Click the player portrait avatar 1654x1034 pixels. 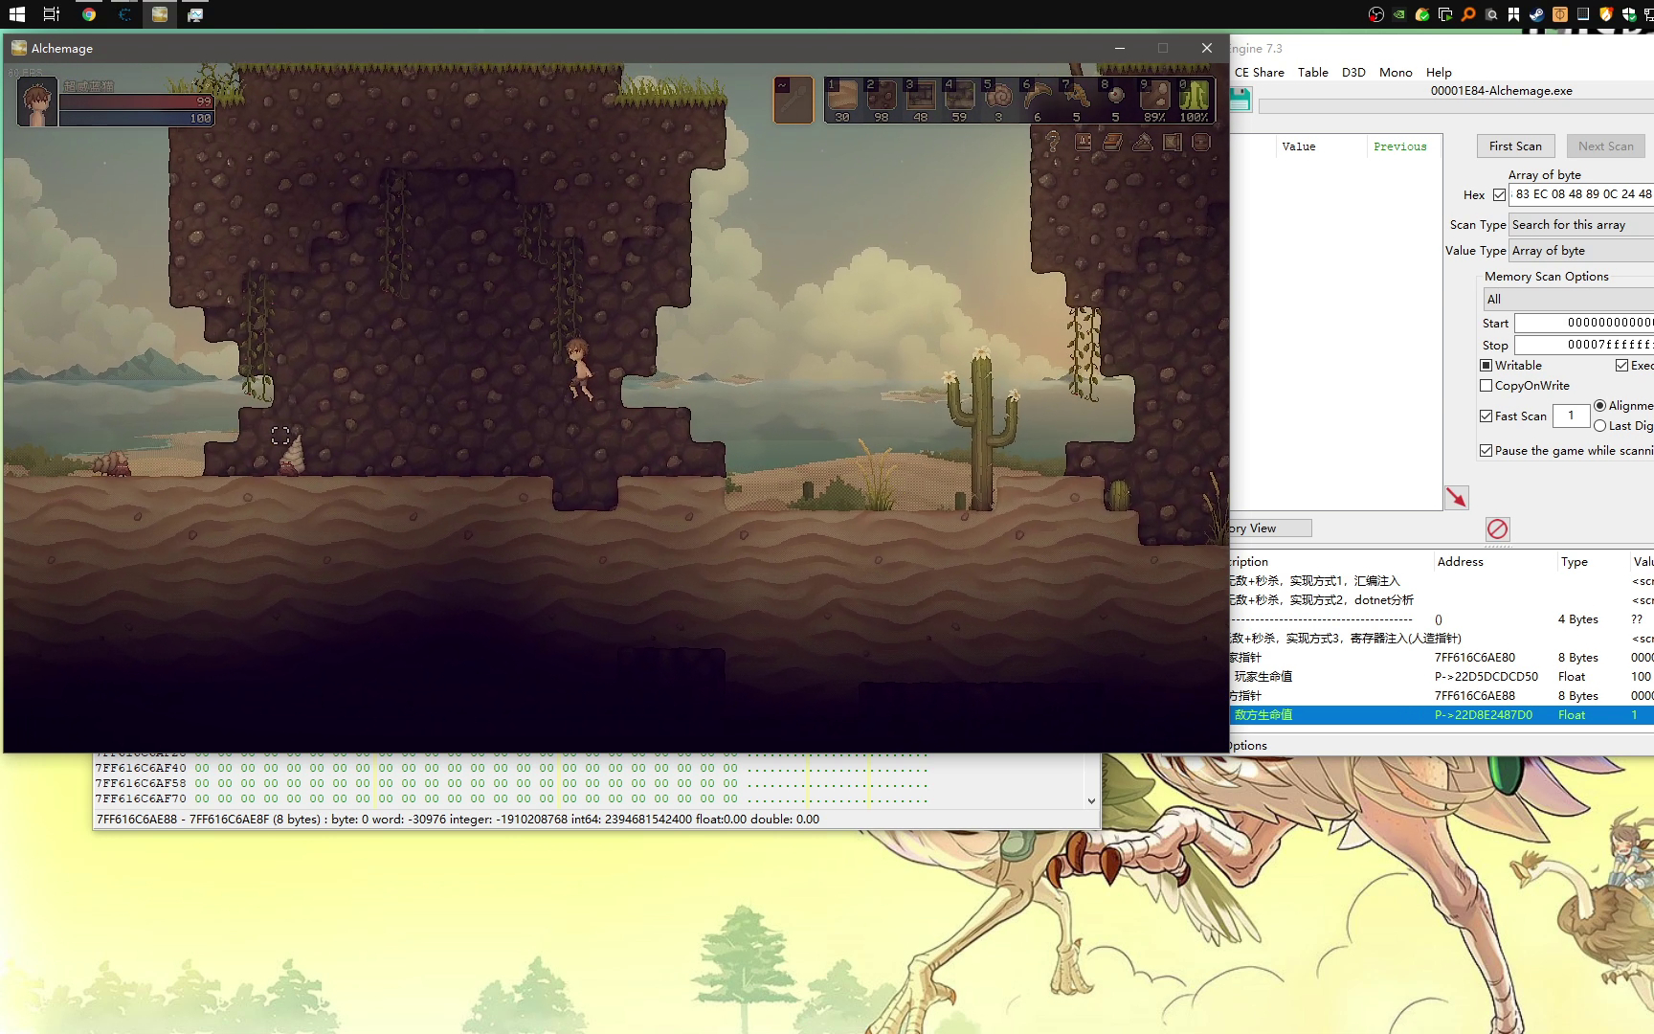37,101
